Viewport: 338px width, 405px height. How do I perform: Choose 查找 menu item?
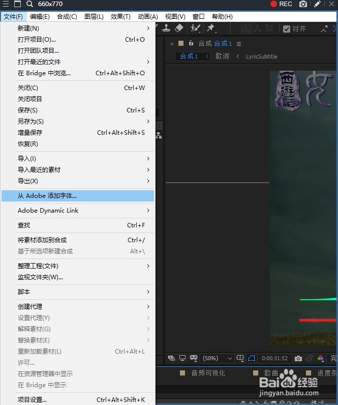click(78, 225)
